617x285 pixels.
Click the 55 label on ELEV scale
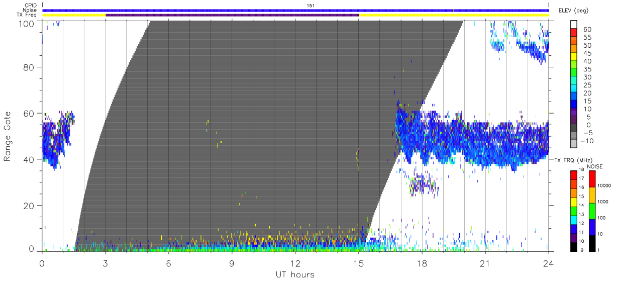[586, 37]
